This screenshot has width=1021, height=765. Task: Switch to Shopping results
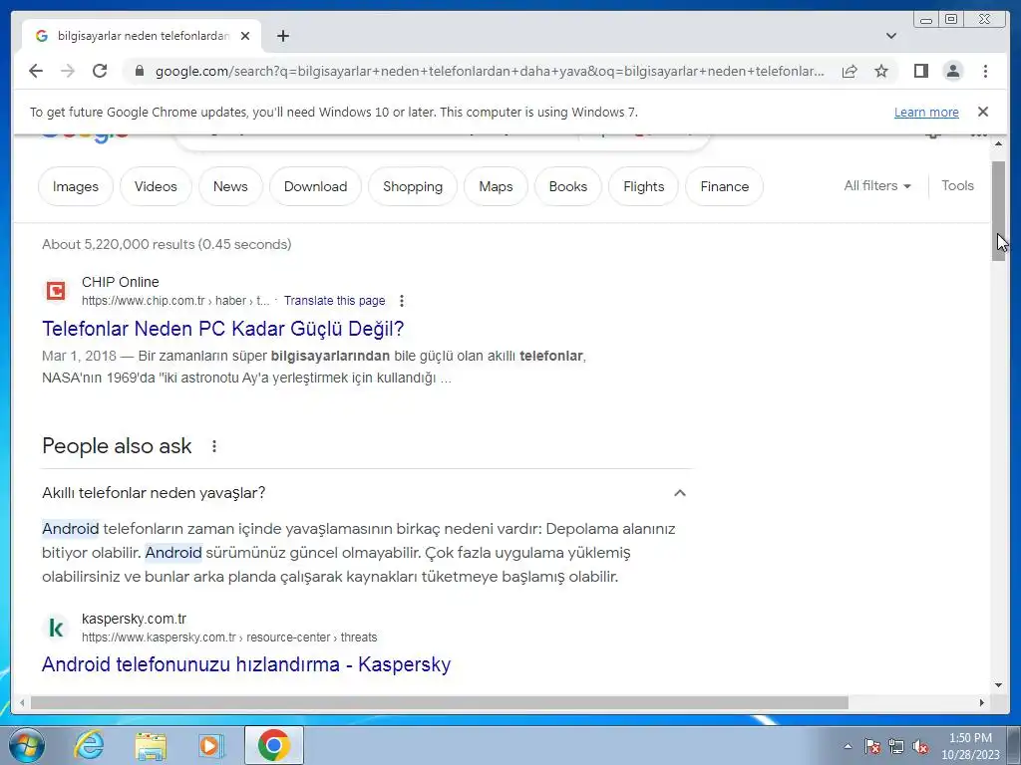coord(413,186)
